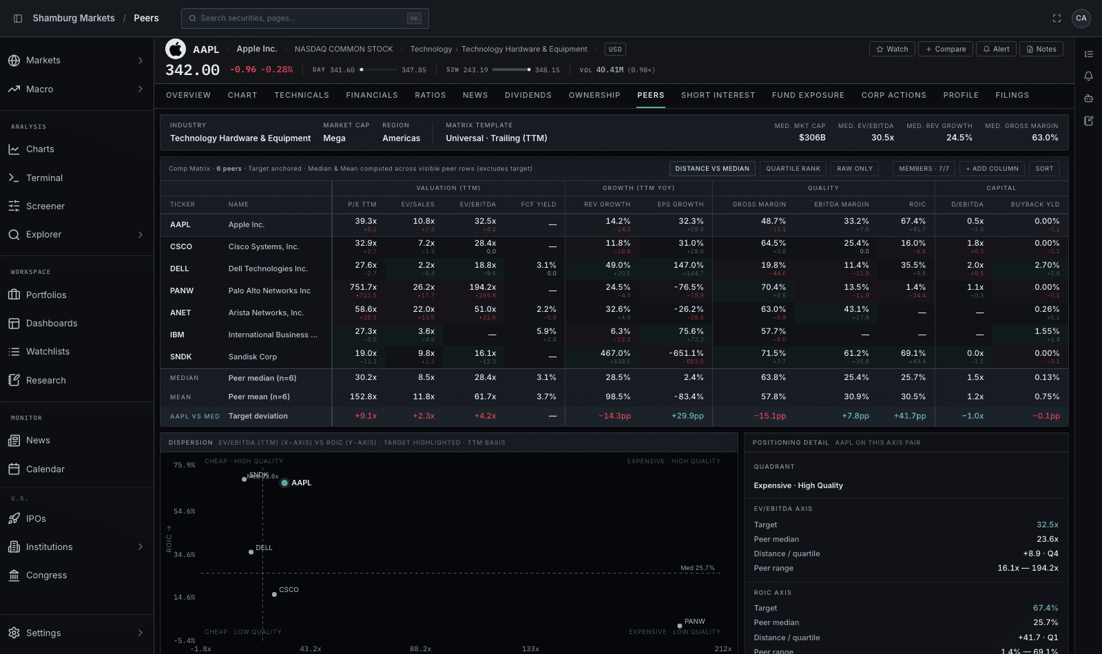
Task: Expand the Settings sidebar chevron
Action: pos(141,633)
